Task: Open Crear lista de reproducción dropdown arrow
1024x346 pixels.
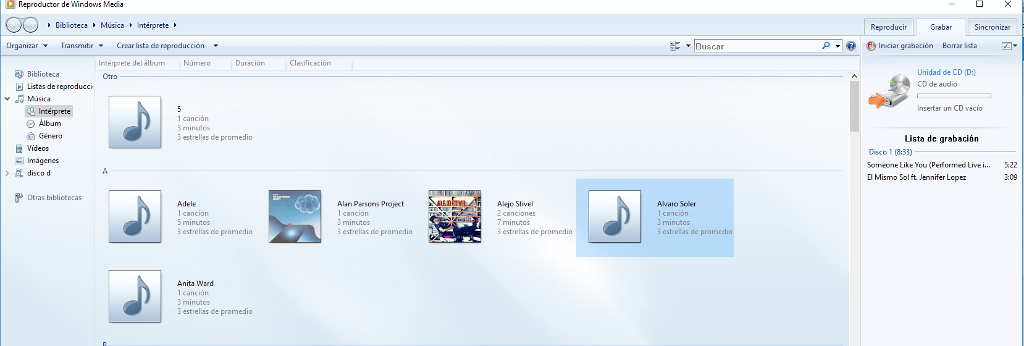Action: (x=216, y=46)
